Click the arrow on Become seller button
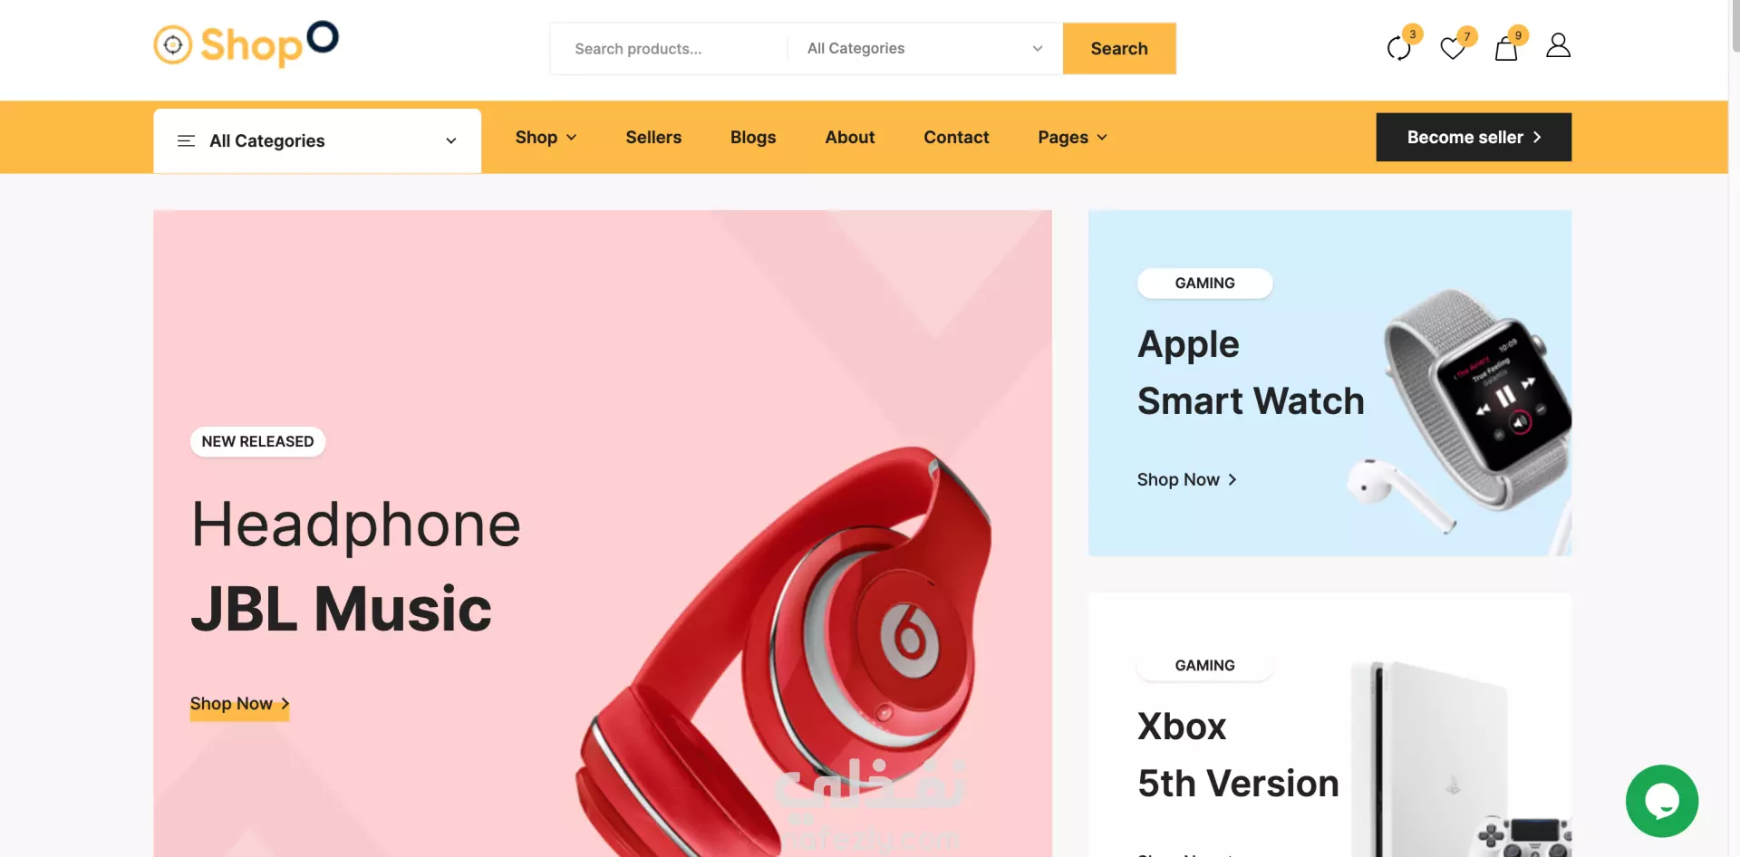 [1537, 137]
